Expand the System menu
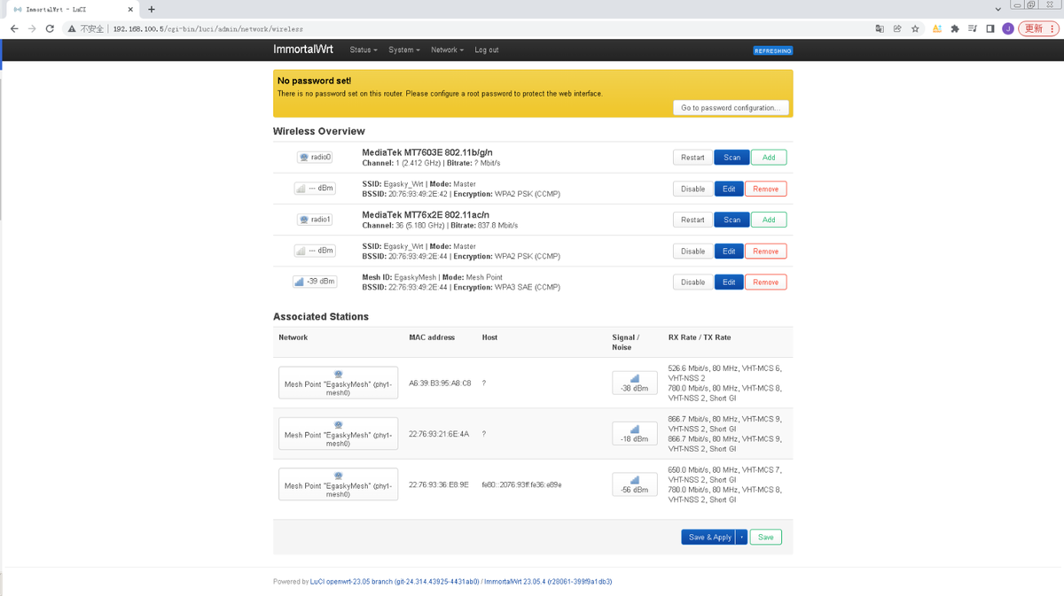This screenshot has height=596, width=1064. click(404, 50)
